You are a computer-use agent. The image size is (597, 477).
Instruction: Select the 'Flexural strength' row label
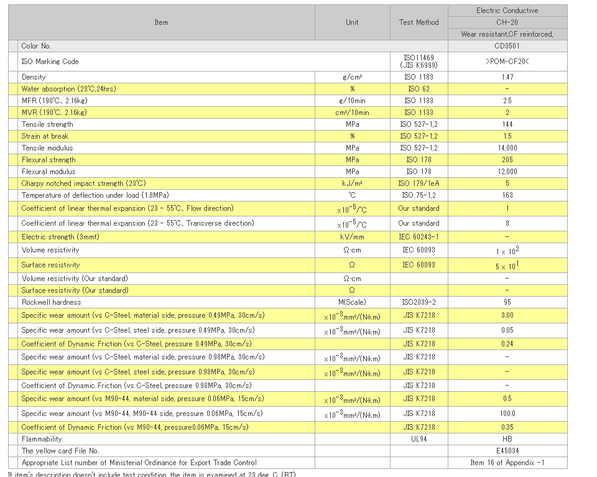[x=49, y=160]
